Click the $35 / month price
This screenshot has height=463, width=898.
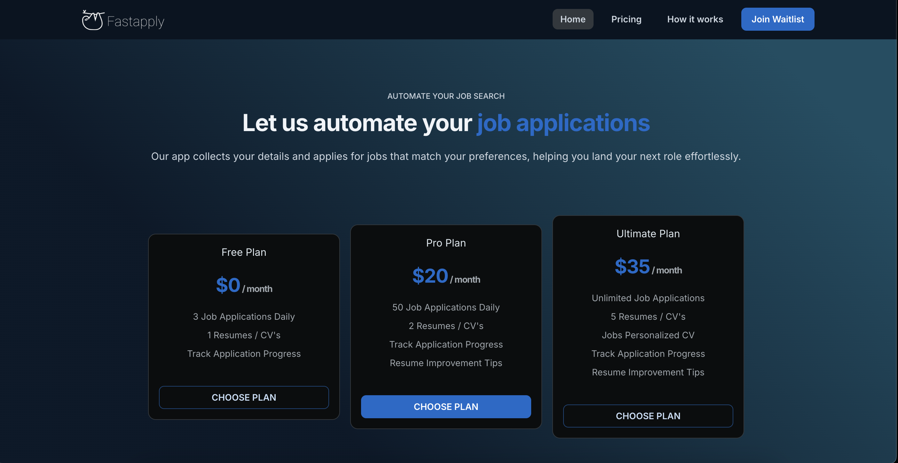coord(648,267)
